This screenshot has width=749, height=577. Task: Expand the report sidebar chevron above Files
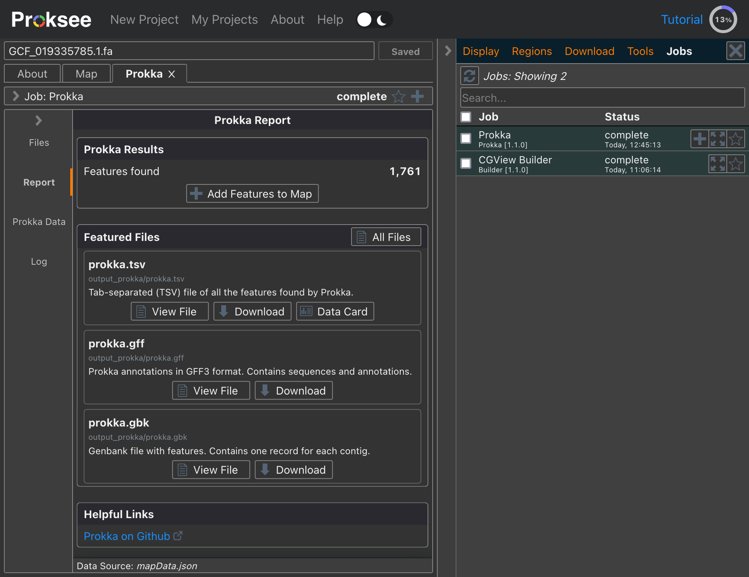(x=39, y=120)
